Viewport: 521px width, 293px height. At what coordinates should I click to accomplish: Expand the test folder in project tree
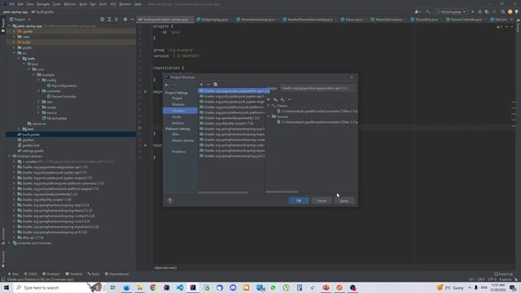pyautogui.click(x=20, y=129)
